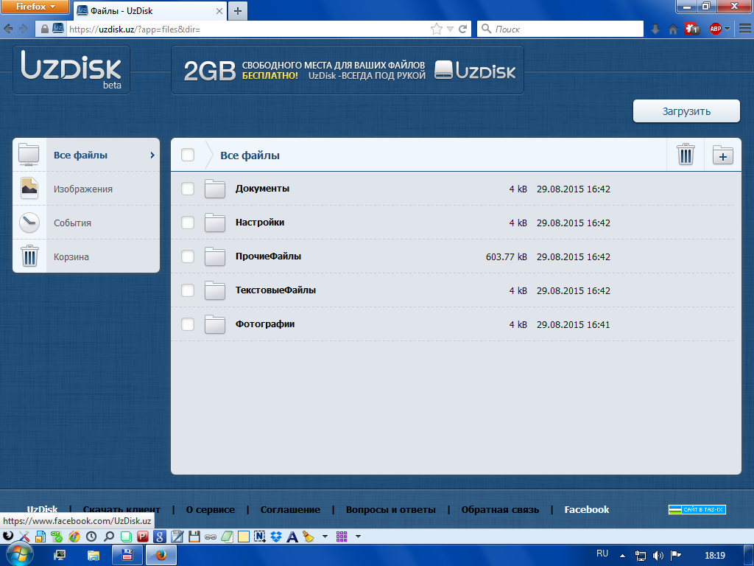Screen dimensions: 754x566
Task: Open the Firefox downloads arrow icon
Action: tap(655, 29)
